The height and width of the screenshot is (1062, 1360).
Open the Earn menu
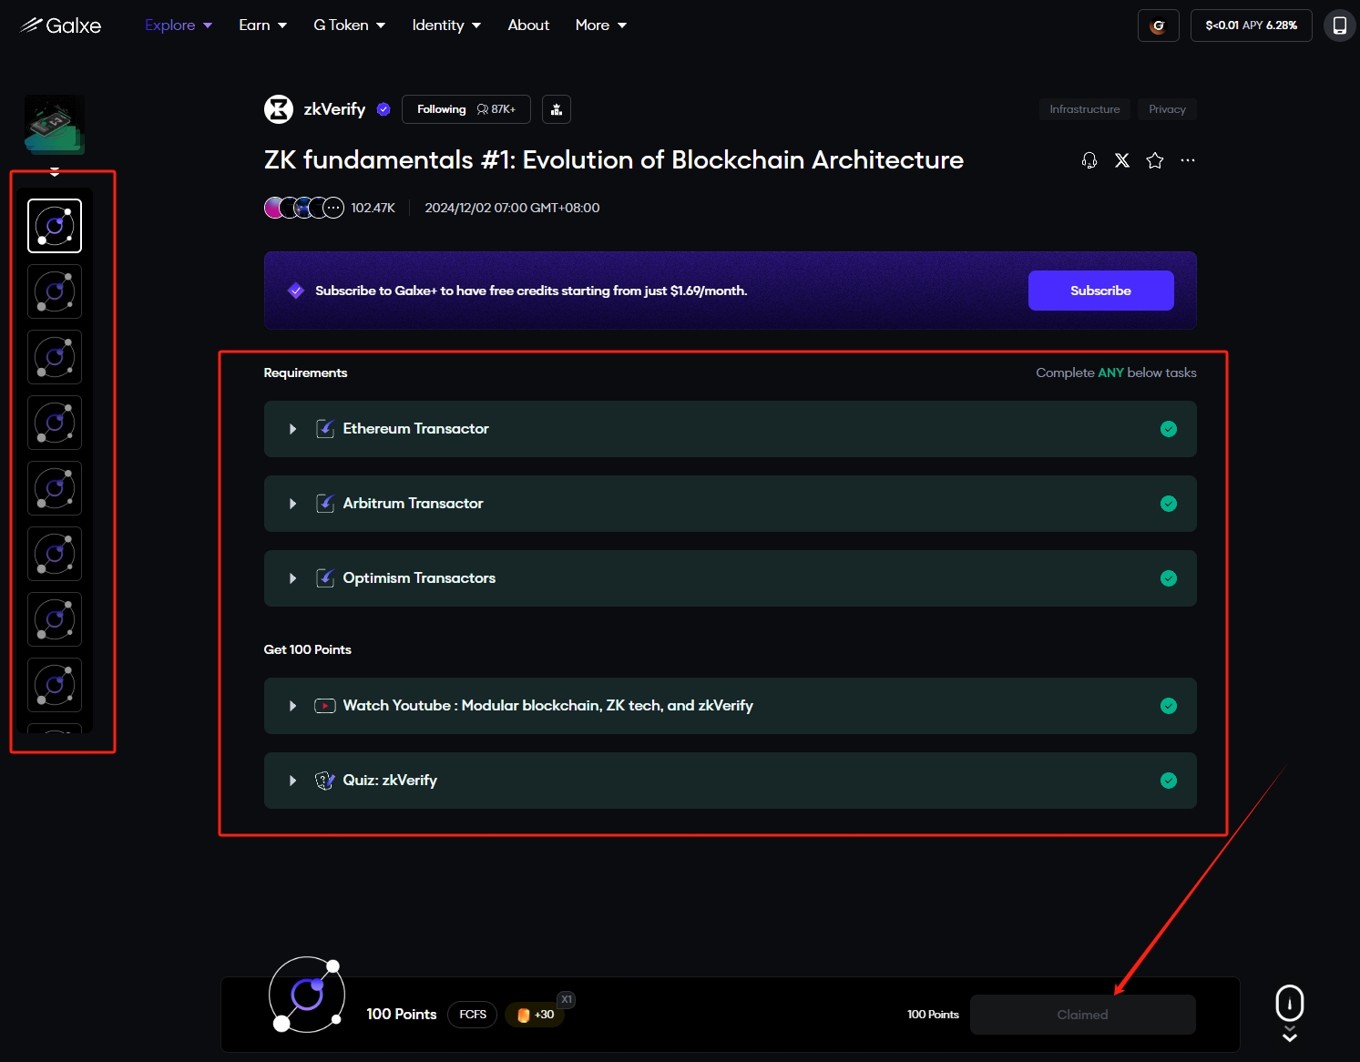click(x=262, y=26)
